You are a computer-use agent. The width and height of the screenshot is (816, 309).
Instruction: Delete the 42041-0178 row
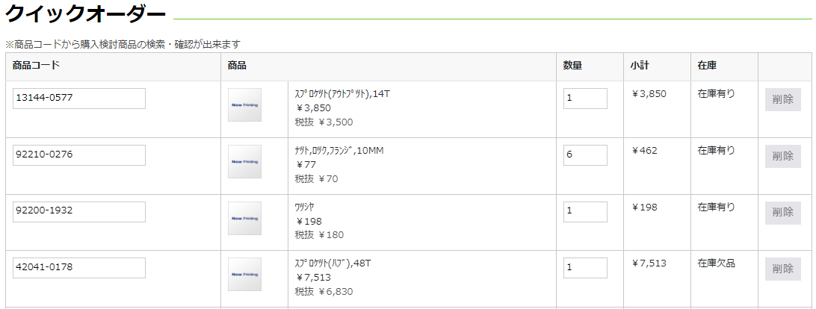[x=782, y=269]
